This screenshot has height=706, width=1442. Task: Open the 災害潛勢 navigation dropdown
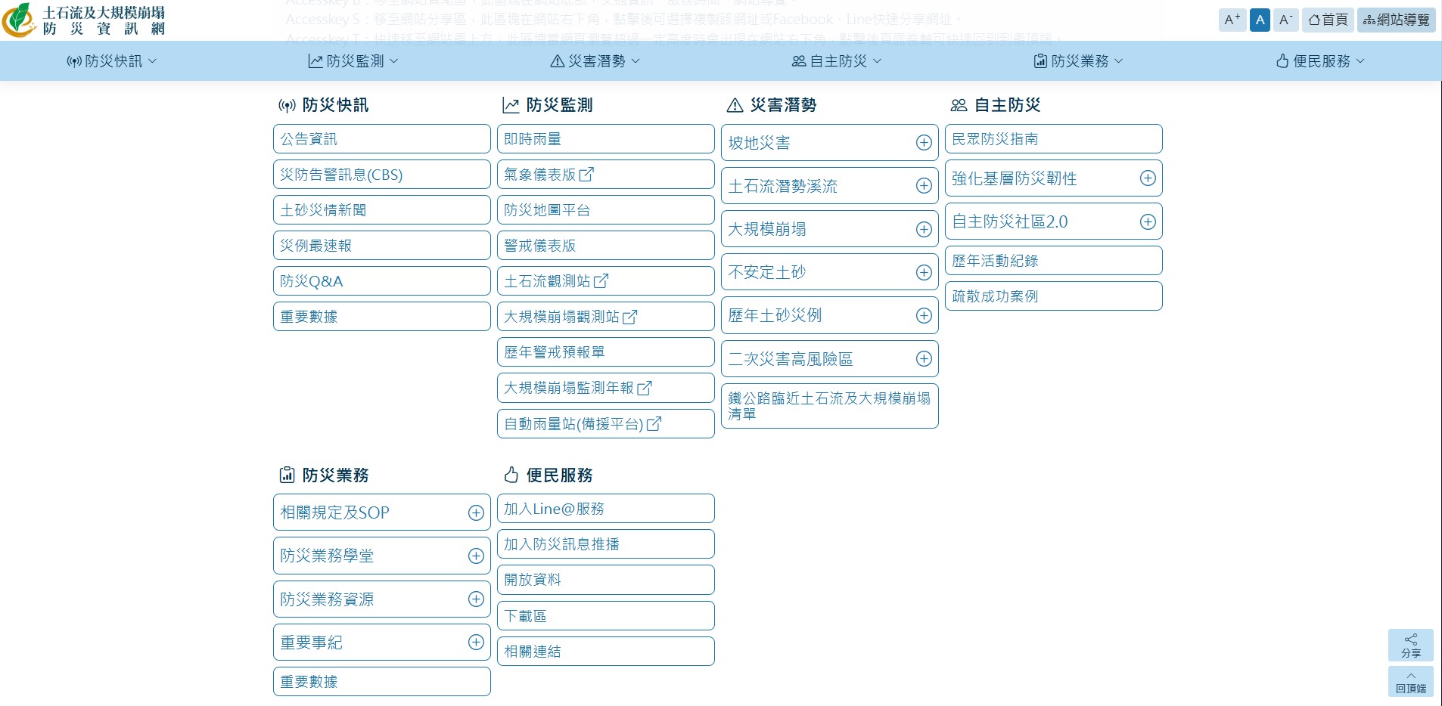(x=595, y=61)
